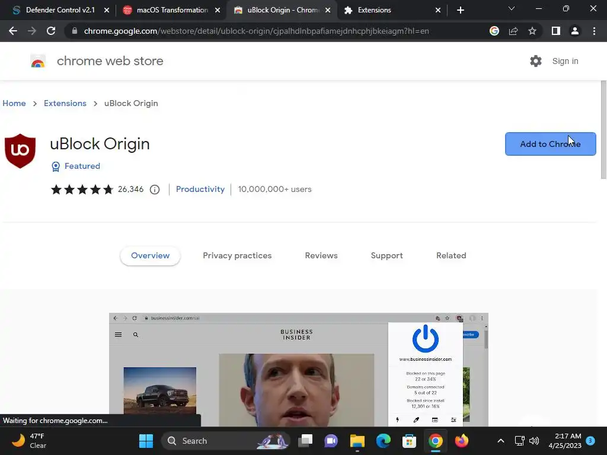
Task: Click Sign in
Action: 565,61
